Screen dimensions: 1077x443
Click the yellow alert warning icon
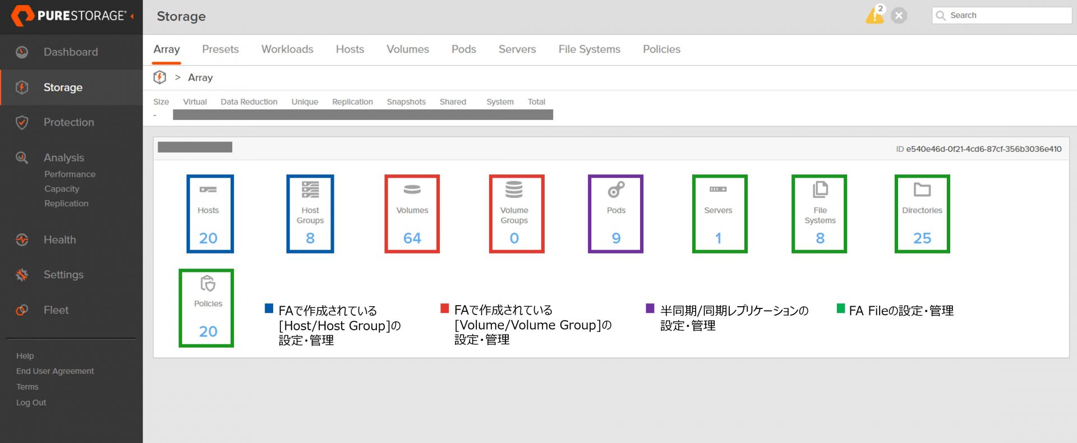pos(873,16)
